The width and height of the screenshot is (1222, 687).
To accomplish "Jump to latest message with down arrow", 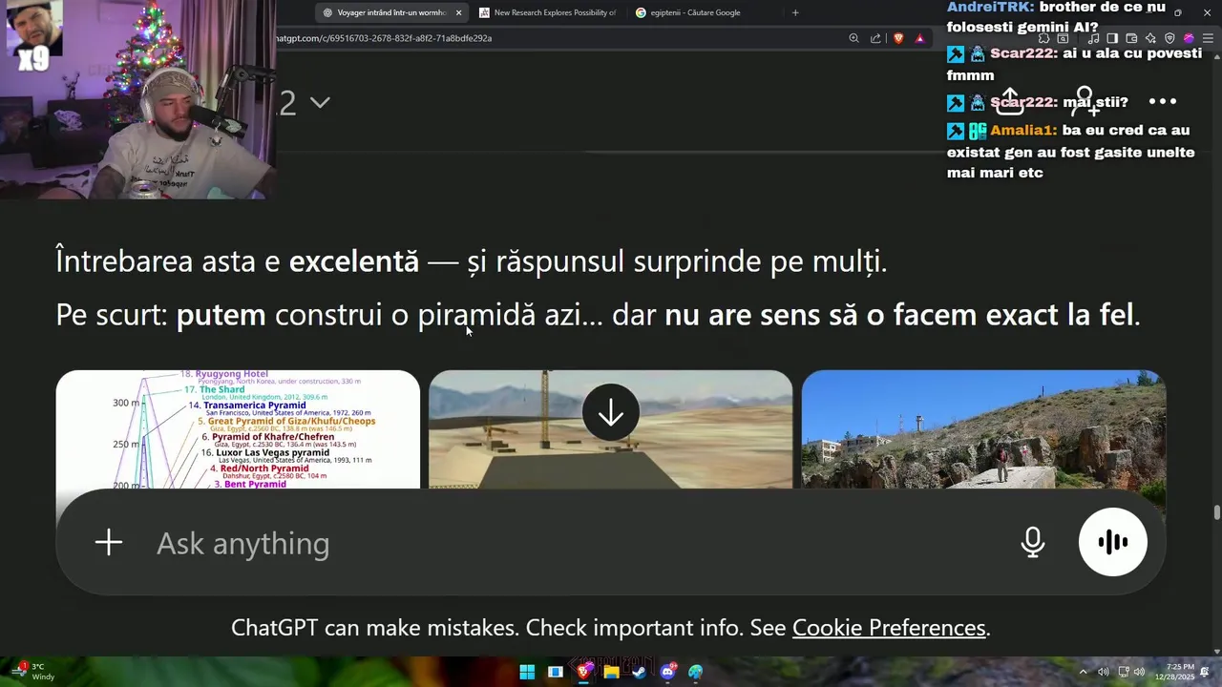I will point(611,413).
